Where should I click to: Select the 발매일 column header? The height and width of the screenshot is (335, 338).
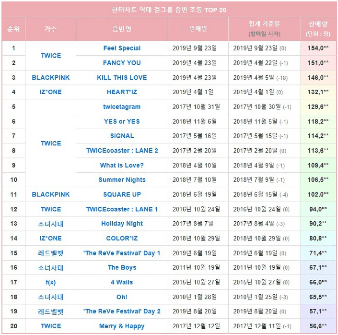(x=198, y=29)
